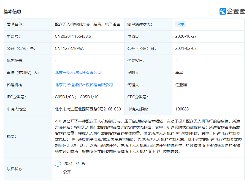Click applicant address 北京市海淀区北四环西路9号2106-030
Image resolution: width=249 pixels, height=184 pixels.
pyautogui.click(x=88, y=109)
